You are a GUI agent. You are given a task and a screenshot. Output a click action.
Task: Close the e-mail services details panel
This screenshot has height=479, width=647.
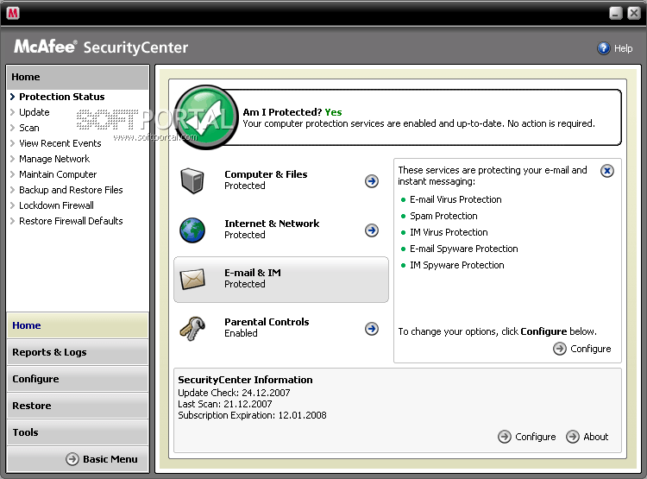pos(607,171)
